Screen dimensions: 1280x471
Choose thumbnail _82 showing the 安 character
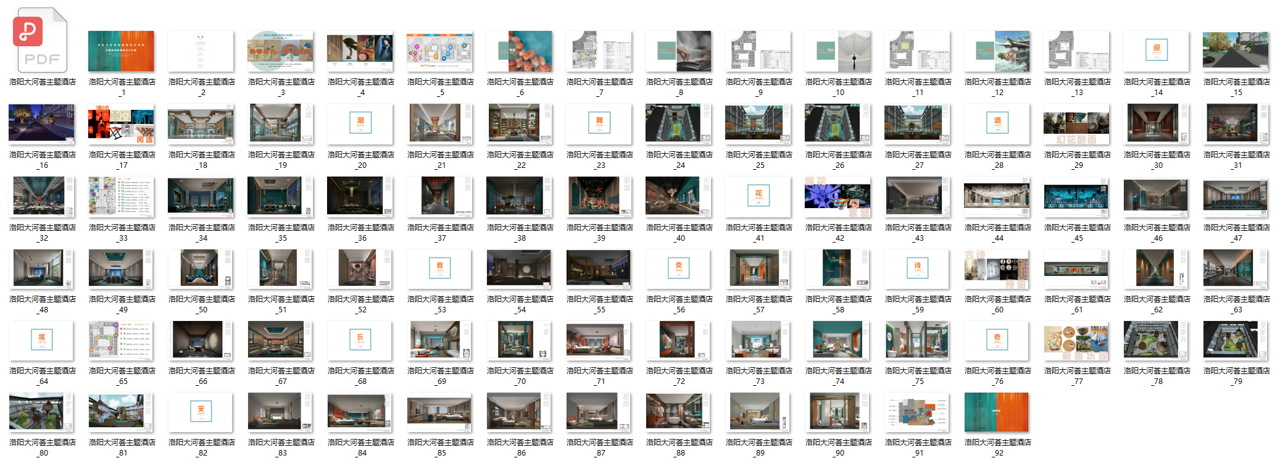pos(201,412)
